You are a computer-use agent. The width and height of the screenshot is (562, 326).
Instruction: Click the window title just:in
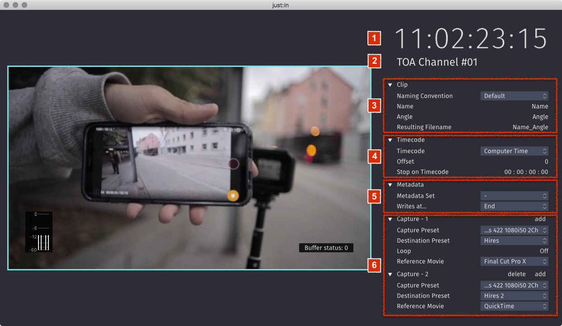281,5
